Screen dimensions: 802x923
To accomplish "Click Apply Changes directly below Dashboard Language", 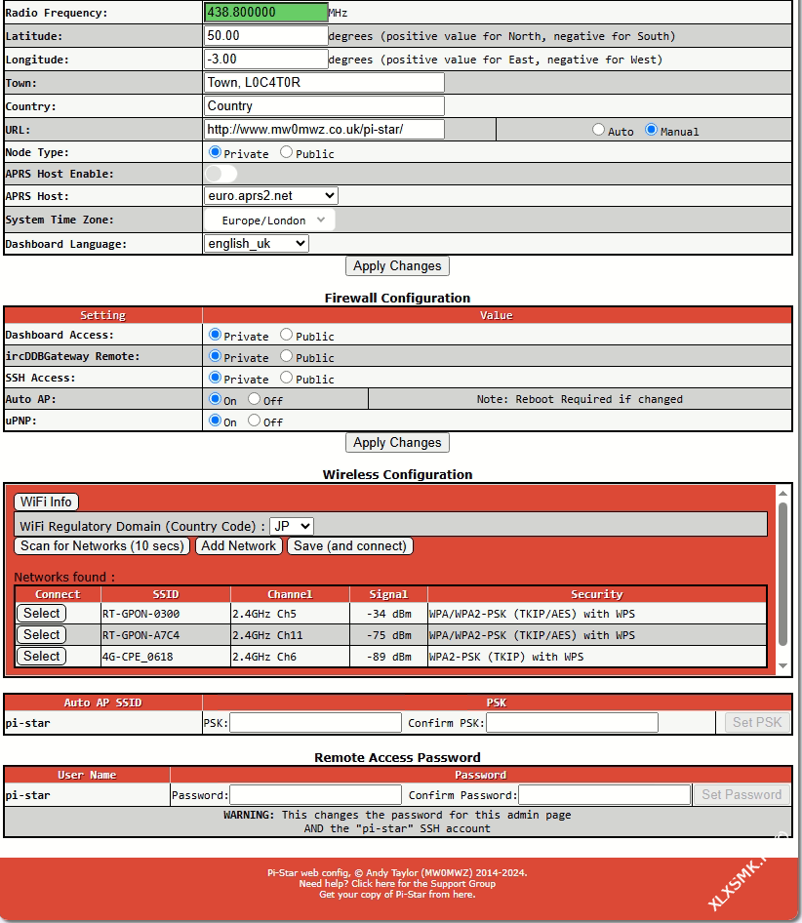I will [x=397, y=266].
